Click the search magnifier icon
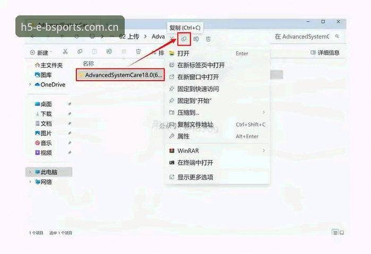Image resolution: width=371 pixels, height=254 pixels. click(x=337, y=37)
